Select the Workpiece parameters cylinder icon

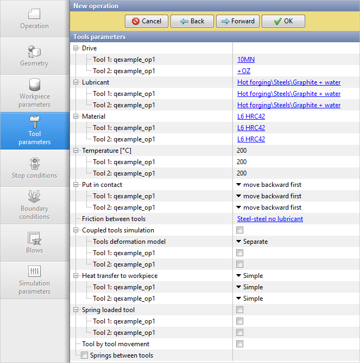pos(34,85)
